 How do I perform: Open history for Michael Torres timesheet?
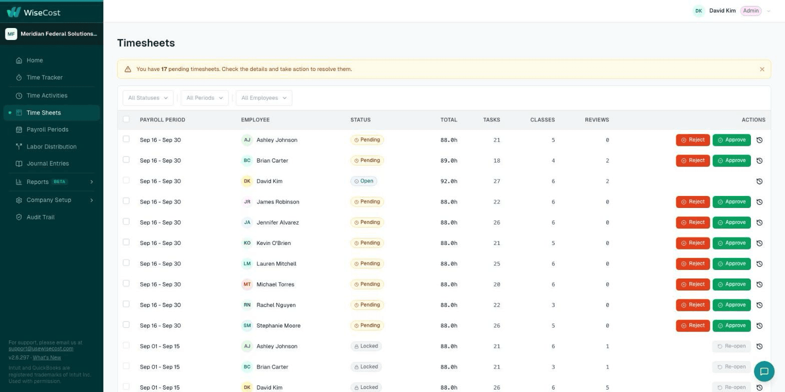tap(759, 284)
